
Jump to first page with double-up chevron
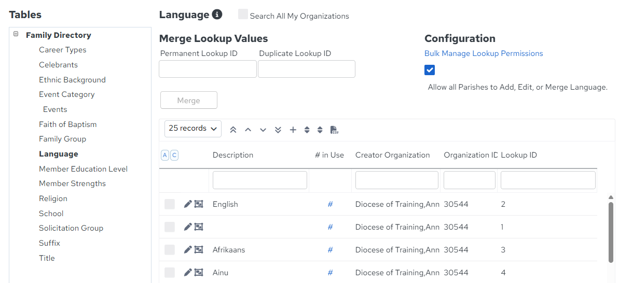point(233,130)
